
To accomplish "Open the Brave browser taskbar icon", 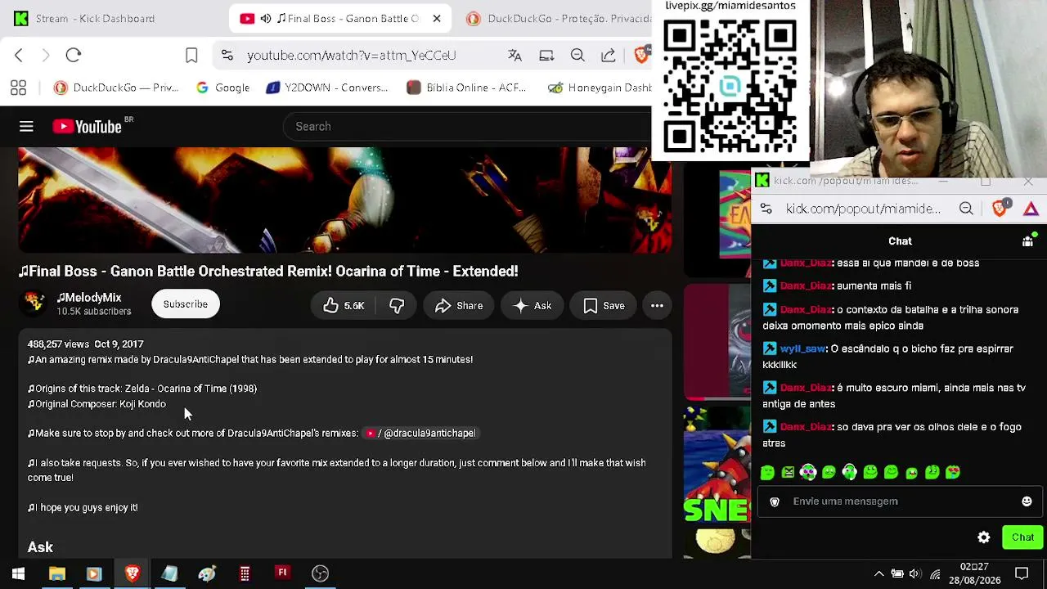I will [132, 573].
